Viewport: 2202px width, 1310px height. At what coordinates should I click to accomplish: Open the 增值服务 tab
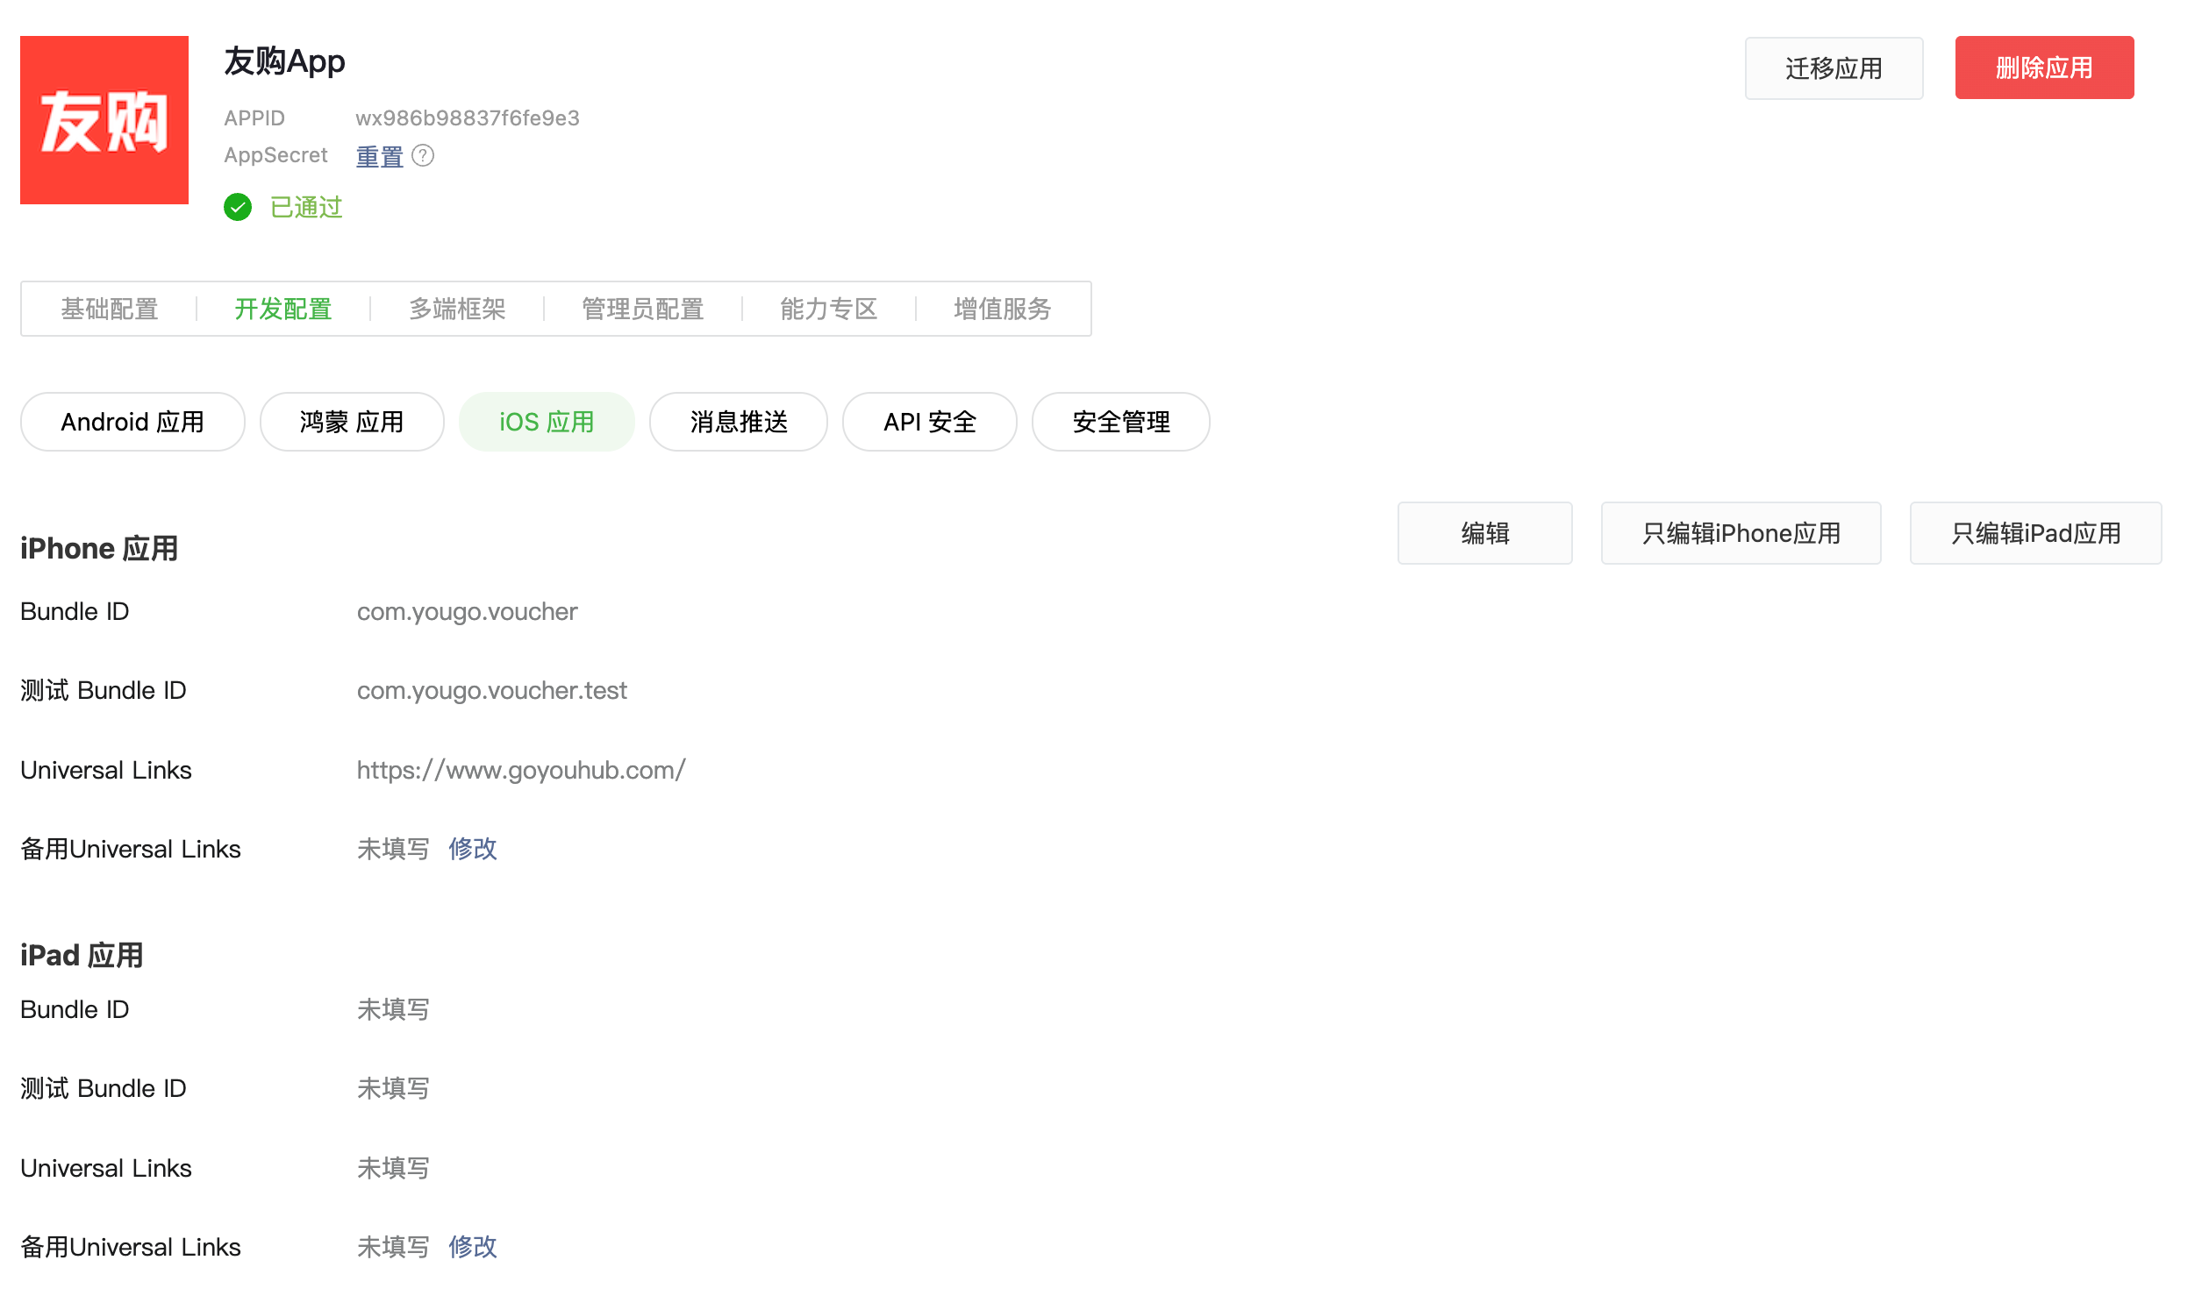pos(1001,309)
